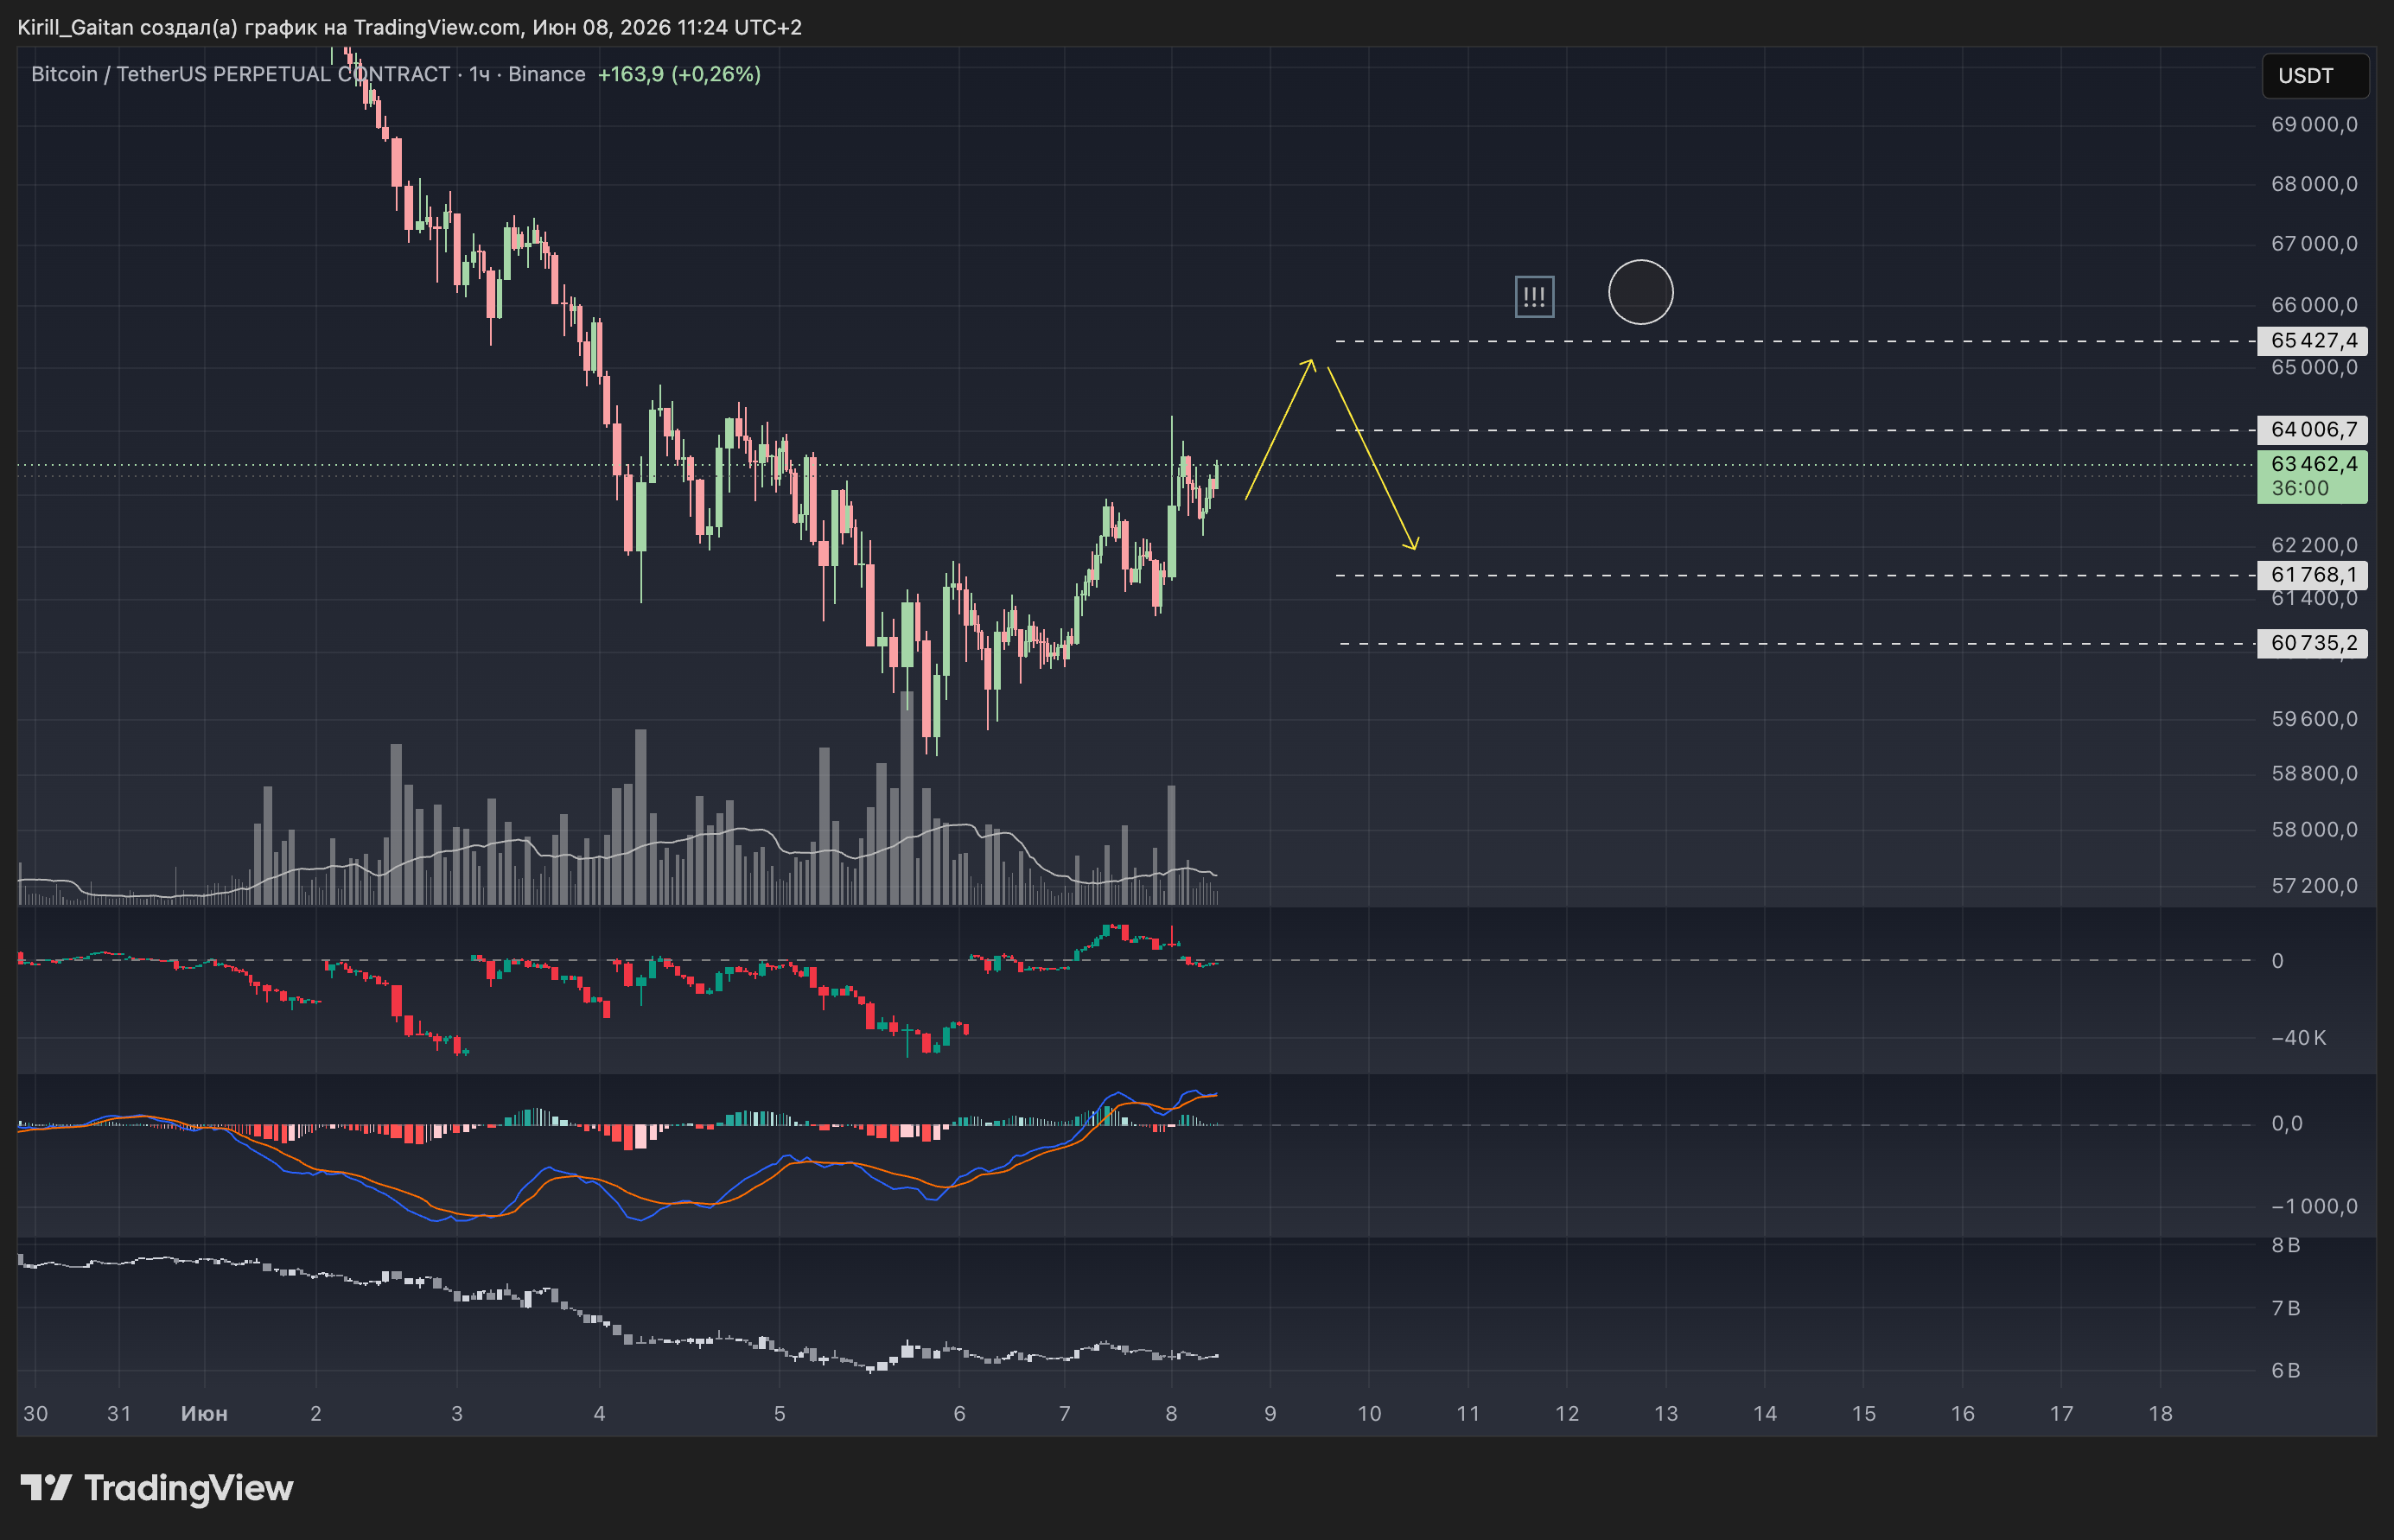This screenshot has width=2394, height=1540.
Task: Click date 31 on the time axis
Action: 119,1414
